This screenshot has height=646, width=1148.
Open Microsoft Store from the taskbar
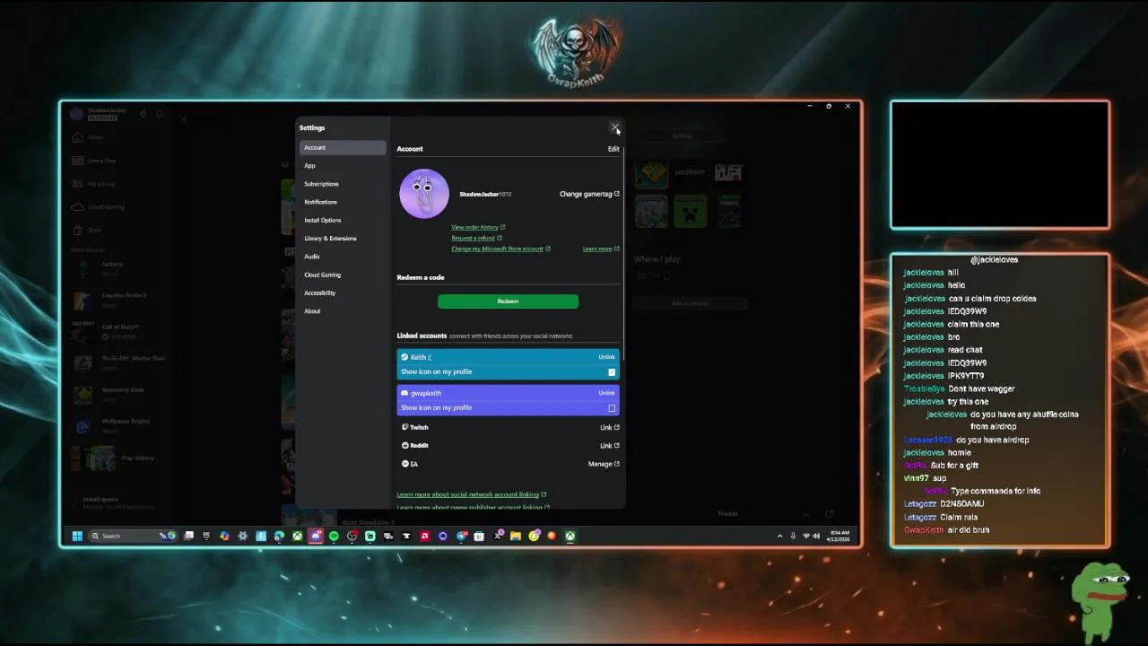(479, 536)
